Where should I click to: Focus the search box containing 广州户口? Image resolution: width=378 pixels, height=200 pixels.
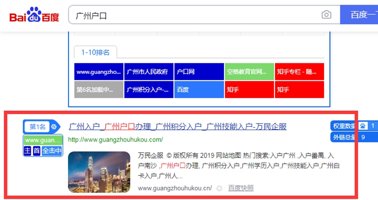[205, 15]
